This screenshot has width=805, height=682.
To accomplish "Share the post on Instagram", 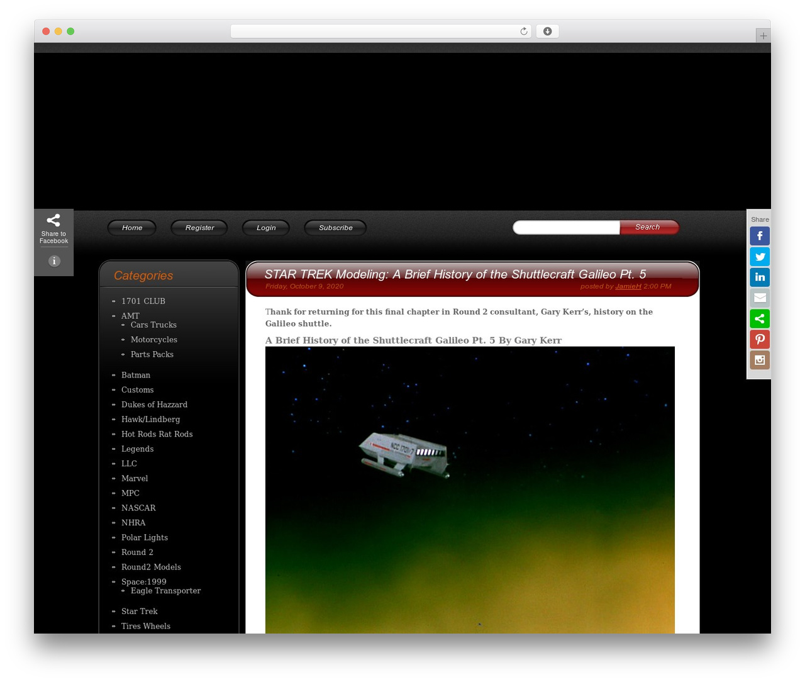I will click(760, 361).
